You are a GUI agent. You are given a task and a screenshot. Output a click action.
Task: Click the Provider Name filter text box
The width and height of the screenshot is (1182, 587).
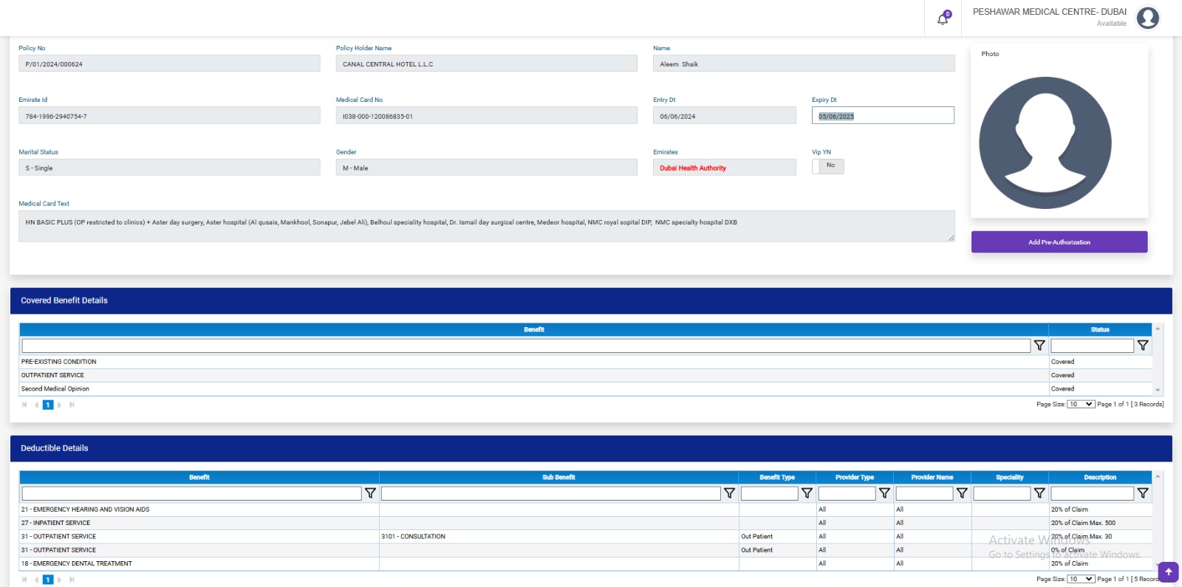click(924, 493)
